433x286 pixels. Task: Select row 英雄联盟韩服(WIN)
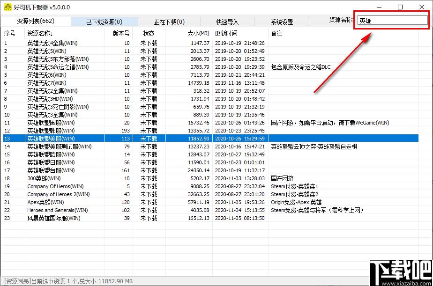211,131
